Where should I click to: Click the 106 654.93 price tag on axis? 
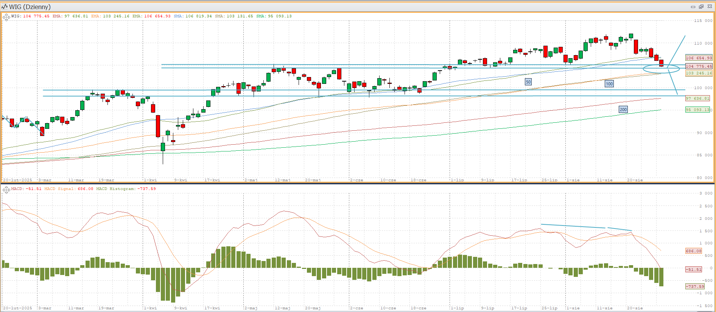pos(699,58)
